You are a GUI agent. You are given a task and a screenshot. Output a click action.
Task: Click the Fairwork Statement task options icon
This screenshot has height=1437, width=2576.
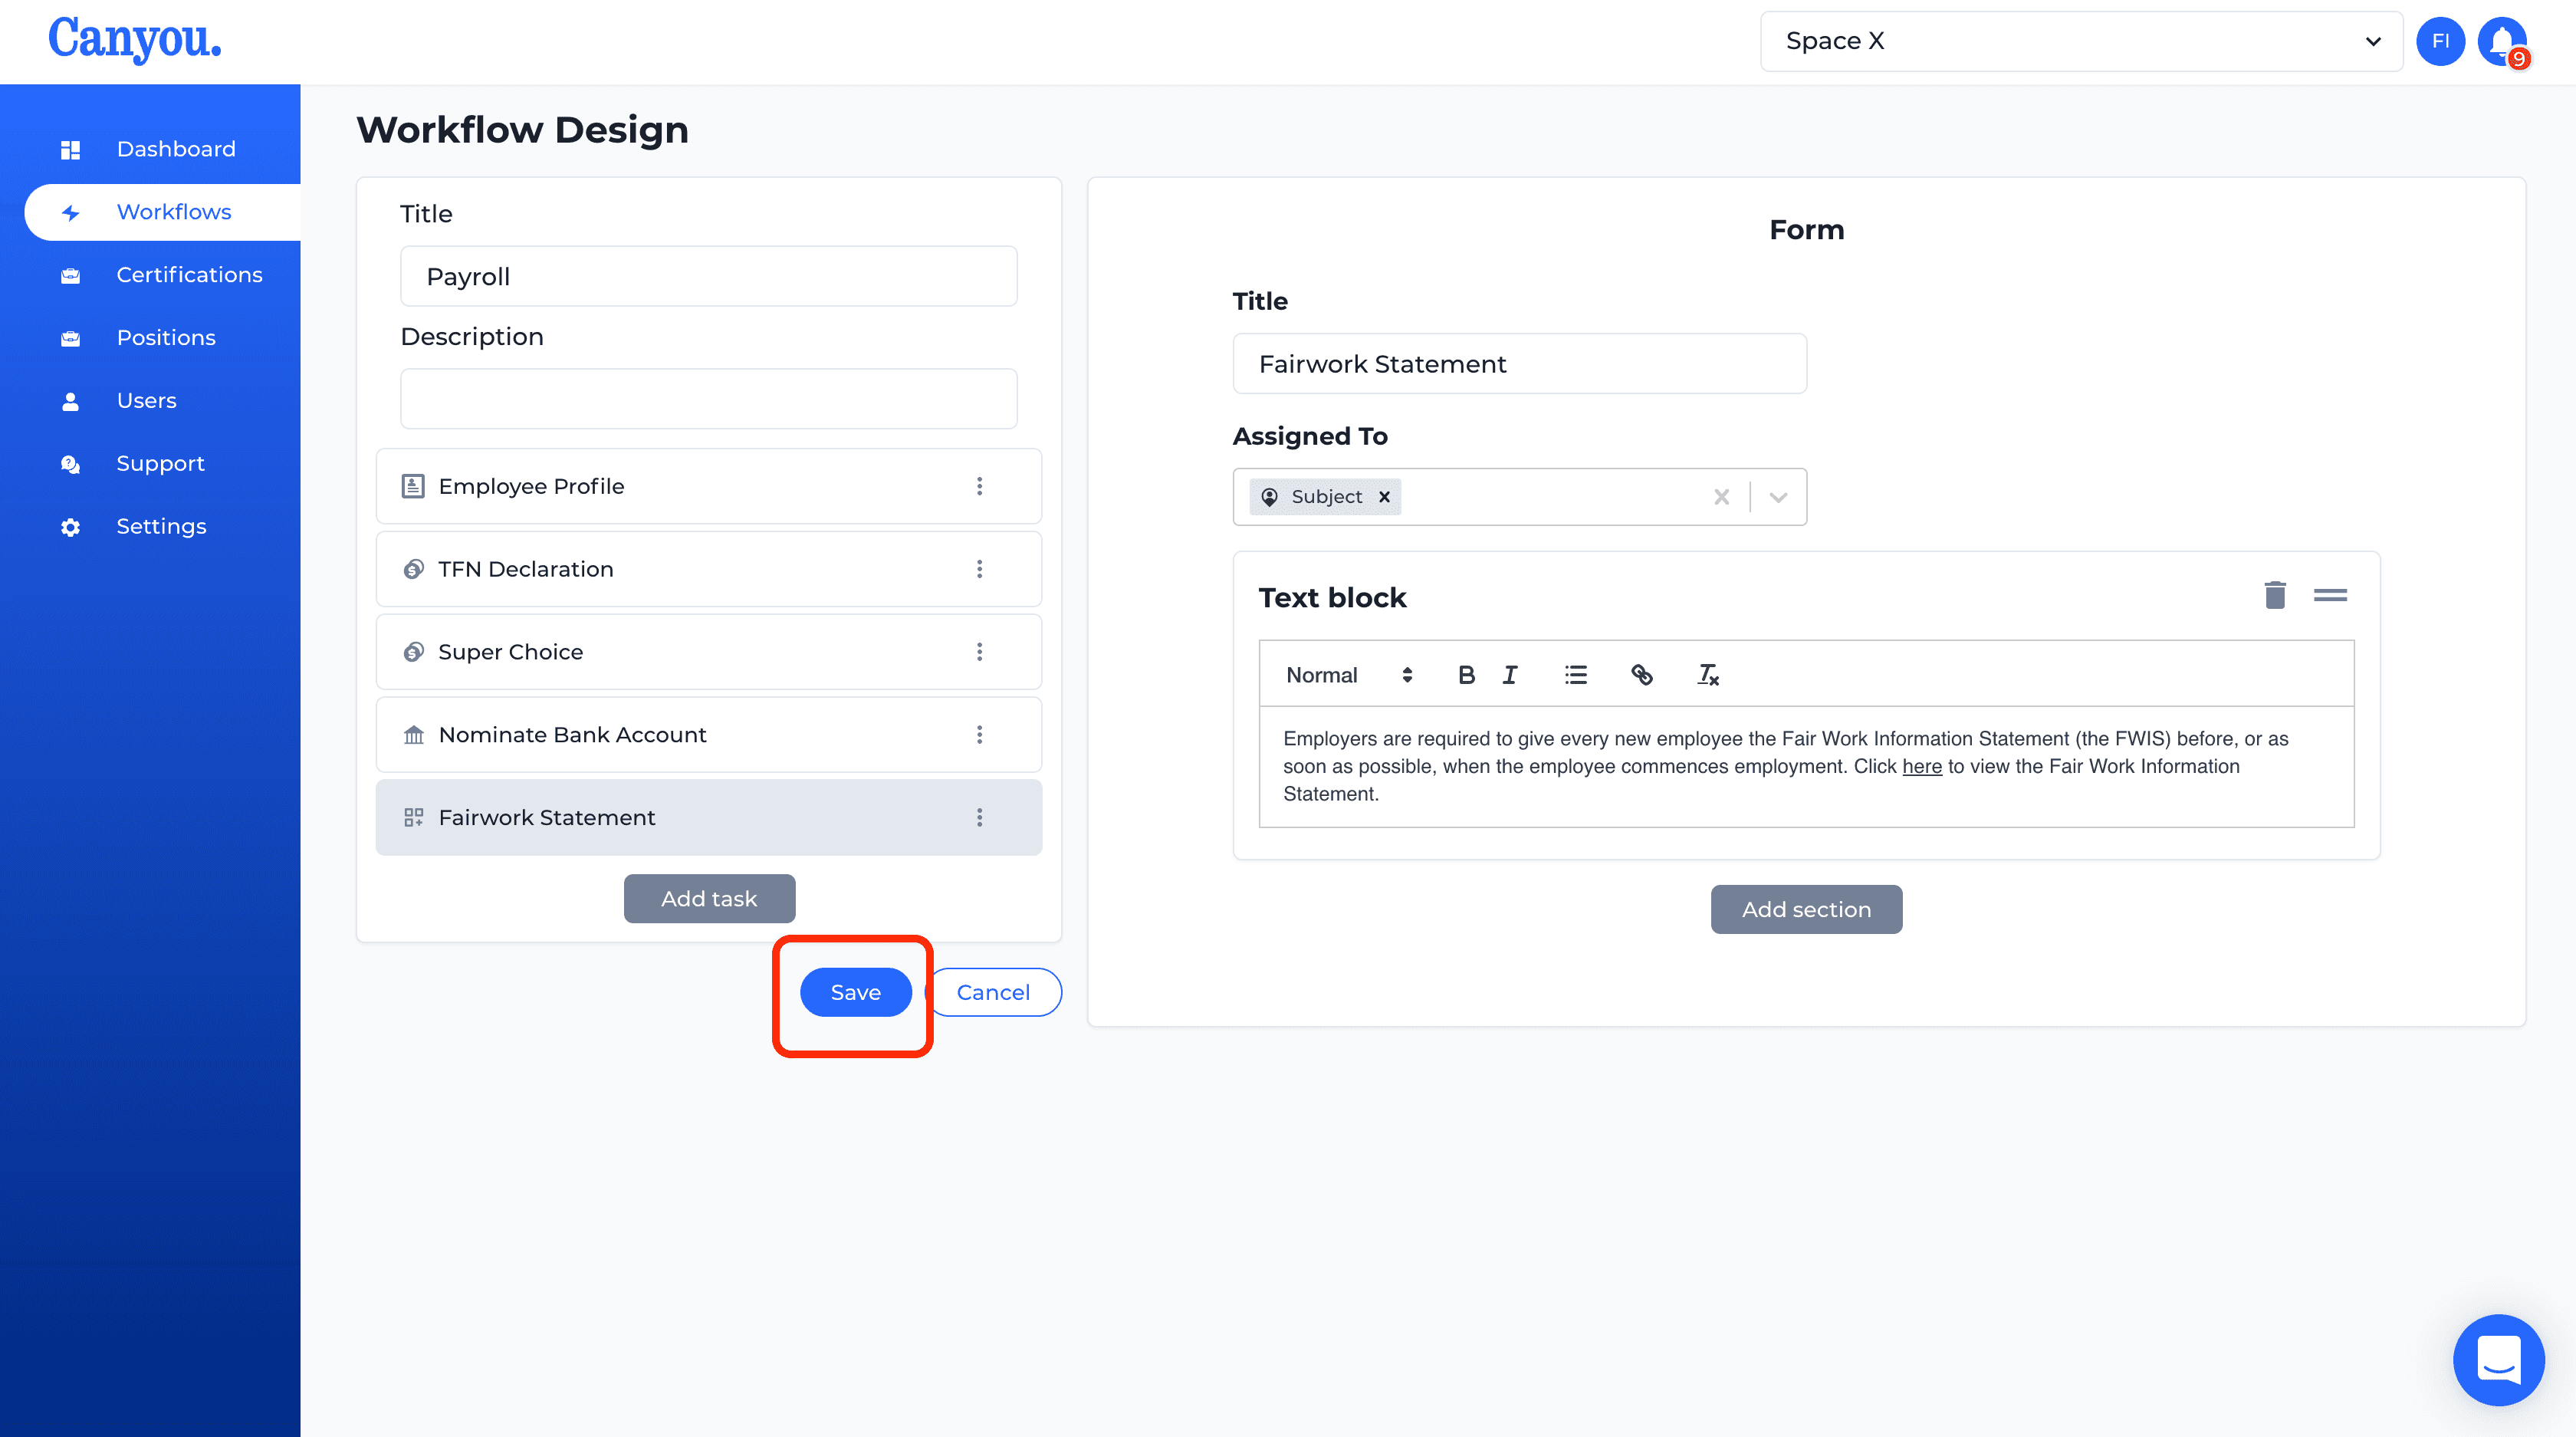pos(980,817)
